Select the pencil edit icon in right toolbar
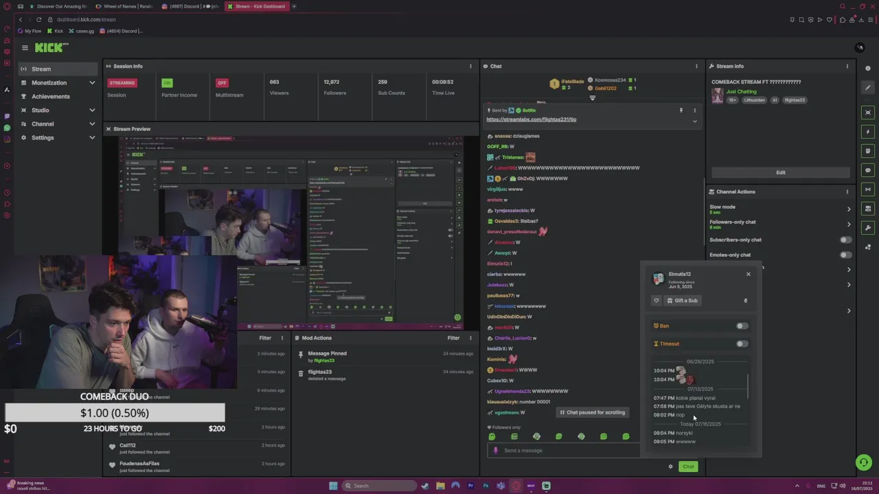This screenshot has height=494, width=879. (868, 88)
